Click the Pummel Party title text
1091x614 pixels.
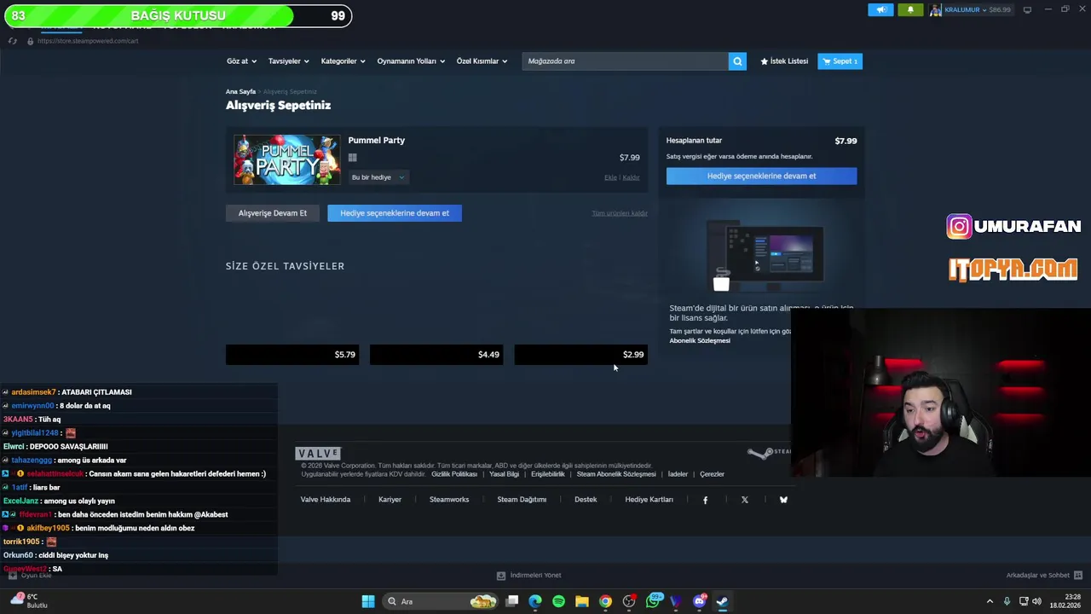coord(376,141)
